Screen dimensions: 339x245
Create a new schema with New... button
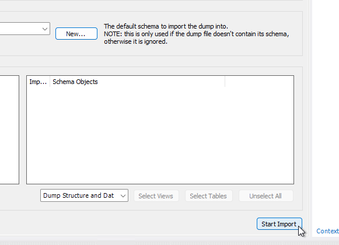pos(76,33)
